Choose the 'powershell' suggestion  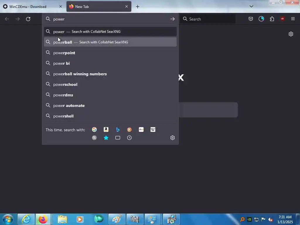[x=110, y=116]
